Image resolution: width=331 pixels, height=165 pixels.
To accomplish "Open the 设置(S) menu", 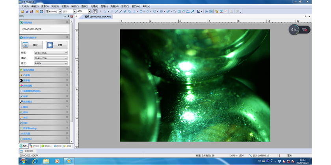I will click(65, 7).
